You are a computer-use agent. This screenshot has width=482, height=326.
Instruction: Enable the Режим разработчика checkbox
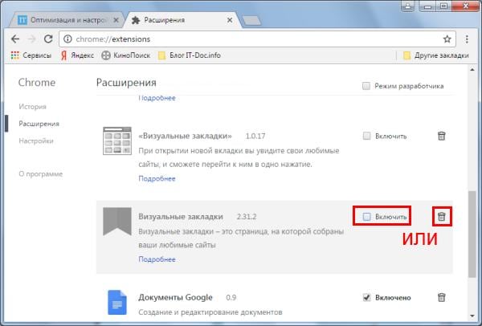[x=366, y=86]
